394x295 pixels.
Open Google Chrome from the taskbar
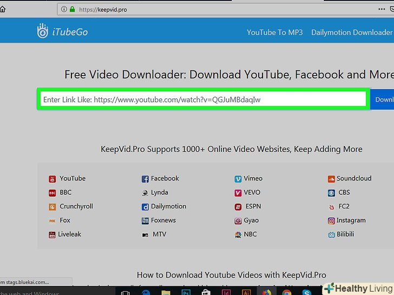point(286,292)
